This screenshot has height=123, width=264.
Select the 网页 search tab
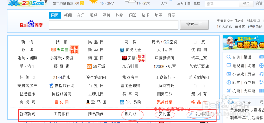click(x=55, y=15)
